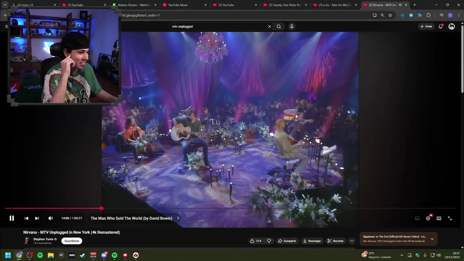This screenshot has width=464, height=261.
Task: Start voice search with the microphone
Action: point(292,26)
